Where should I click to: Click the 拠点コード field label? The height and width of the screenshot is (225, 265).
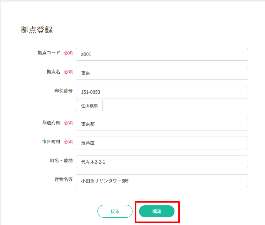coord(49,53)
